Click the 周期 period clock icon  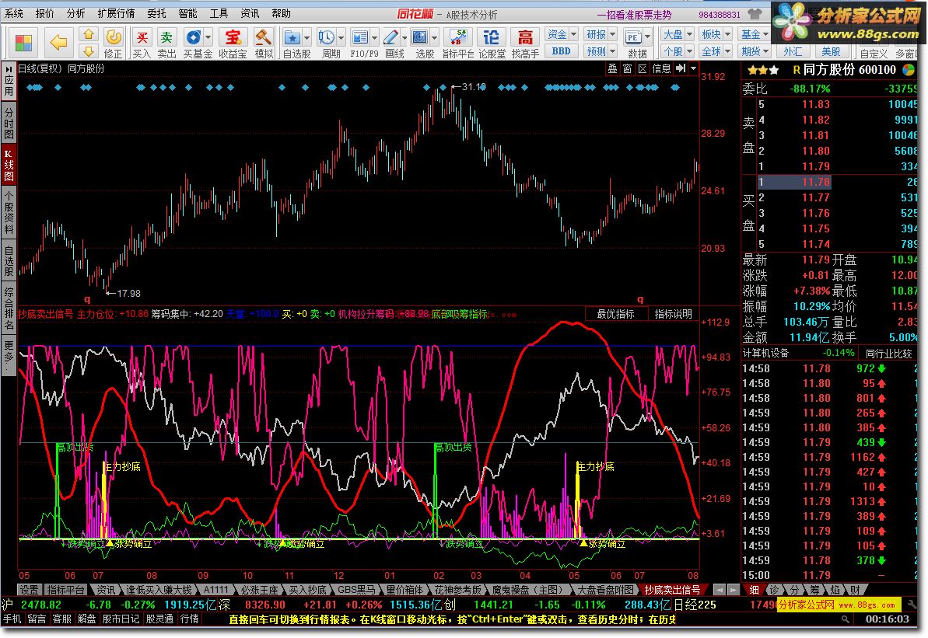[x=326, y=37]
